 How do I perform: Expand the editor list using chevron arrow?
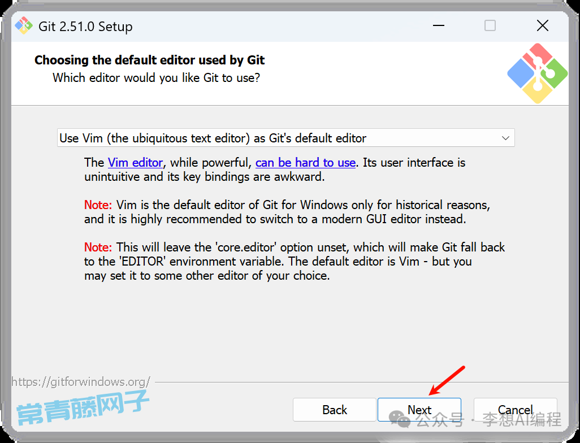coord(505,138)
